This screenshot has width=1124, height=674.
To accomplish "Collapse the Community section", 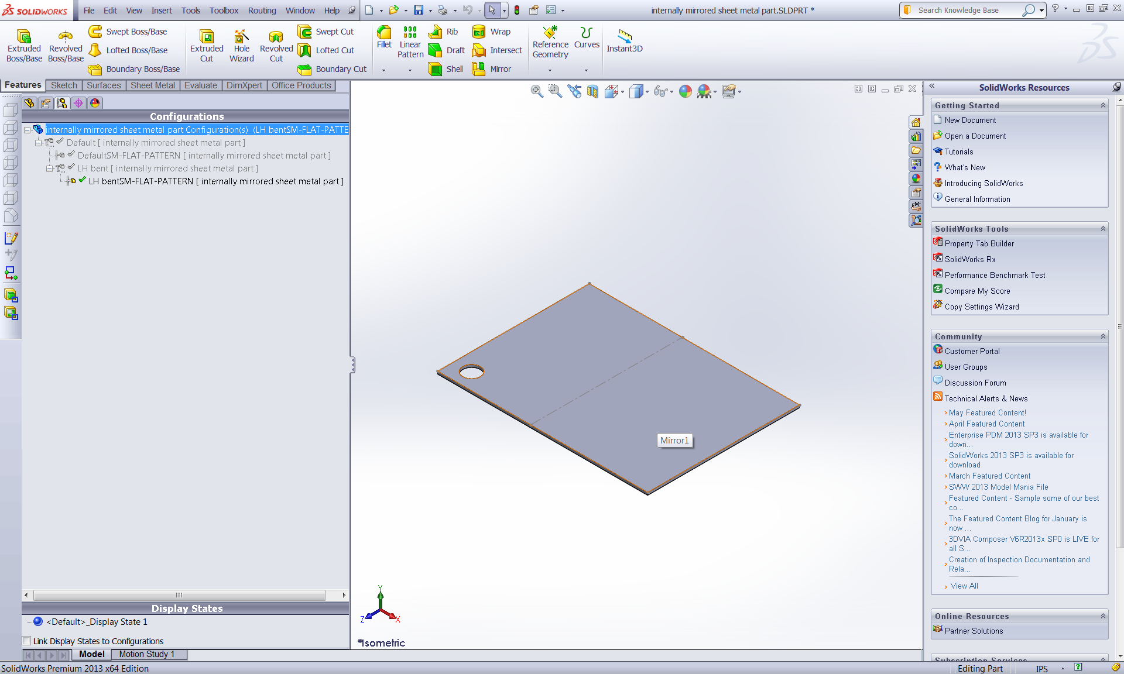I will (1103, 336).
